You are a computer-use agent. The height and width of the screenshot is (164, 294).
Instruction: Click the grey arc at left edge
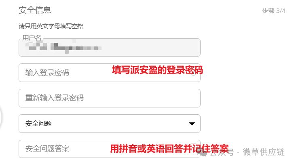[1, 117]
